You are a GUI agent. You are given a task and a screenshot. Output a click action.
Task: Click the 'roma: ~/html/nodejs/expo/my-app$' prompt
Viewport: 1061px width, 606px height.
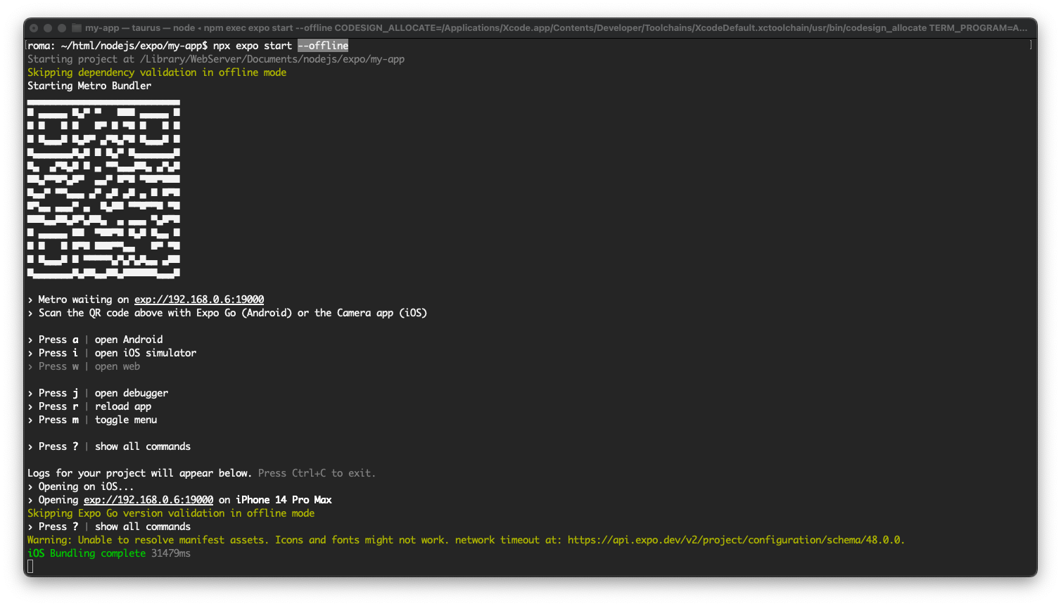(x=117, y=46)
